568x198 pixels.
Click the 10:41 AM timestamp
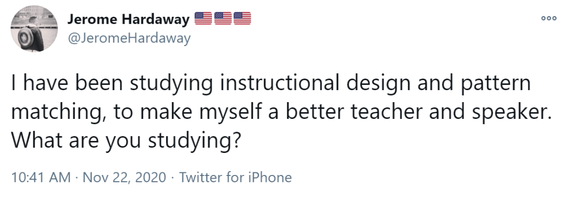[42, 178]
